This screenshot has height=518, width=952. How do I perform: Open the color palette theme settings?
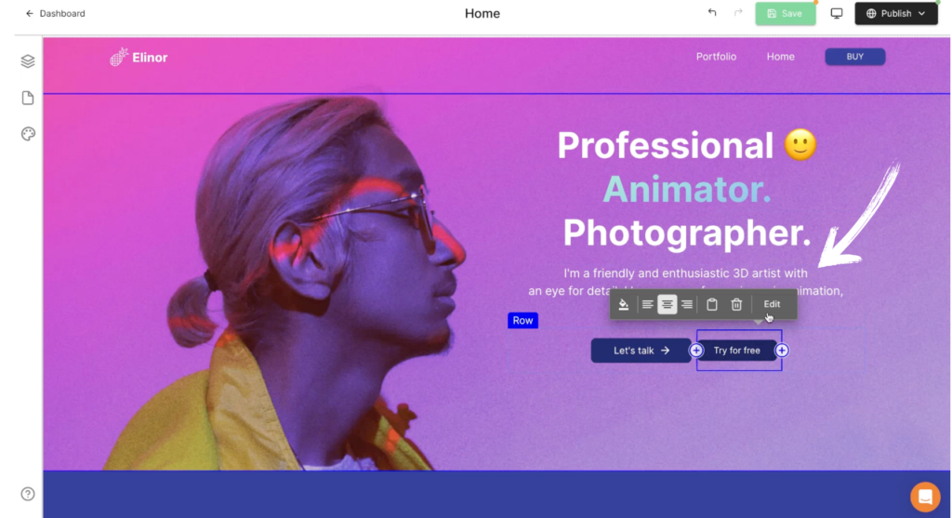click(28, 134)
